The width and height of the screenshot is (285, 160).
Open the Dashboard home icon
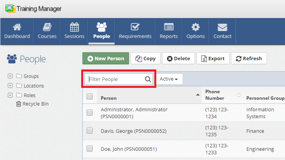coord(17,28)
